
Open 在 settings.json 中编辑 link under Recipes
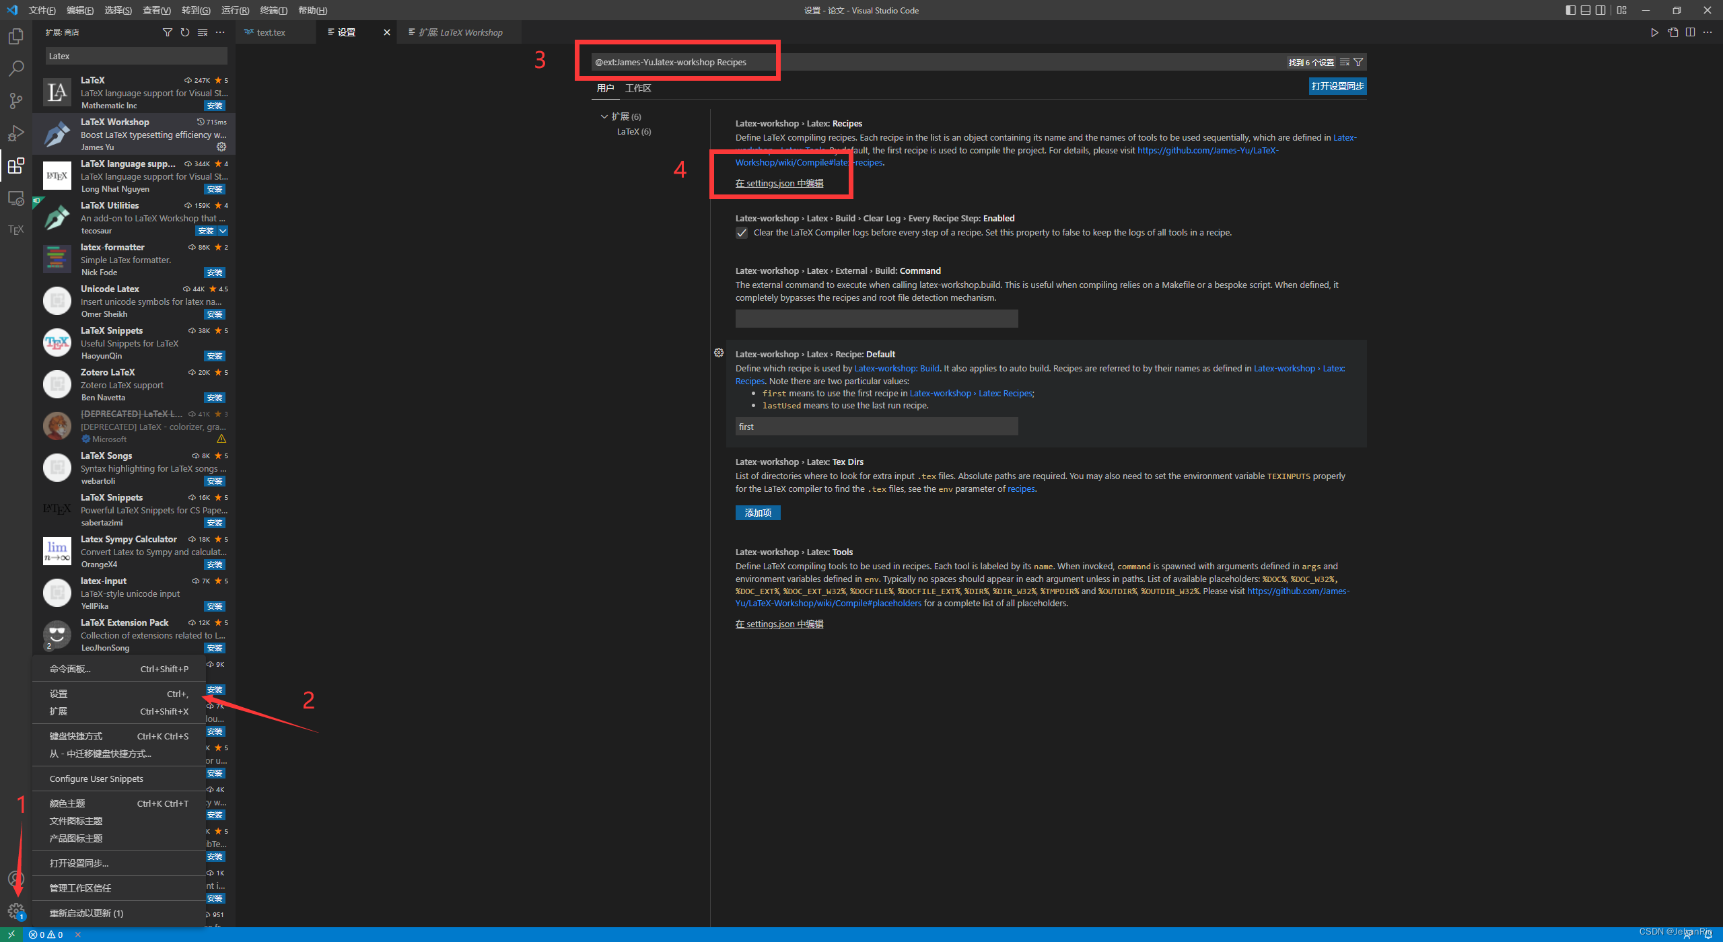point(779,183)
